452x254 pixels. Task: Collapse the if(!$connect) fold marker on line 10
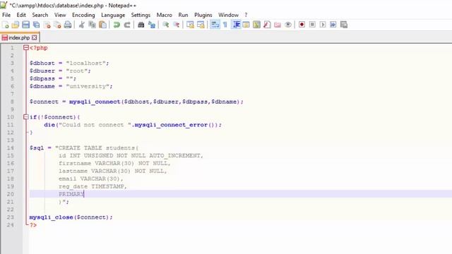[x=26, y=117]
